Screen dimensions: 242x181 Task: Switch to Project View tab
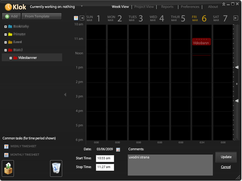click(144, 7)
